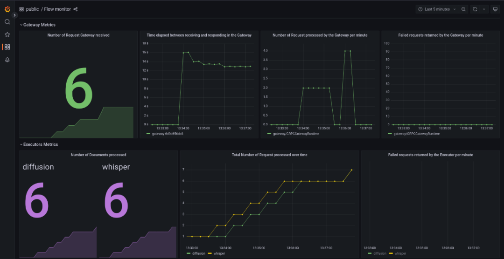Open the Dashboards grid icon in the sidebar
This screenshot has width=504, height=259.
tap(7, 47)
